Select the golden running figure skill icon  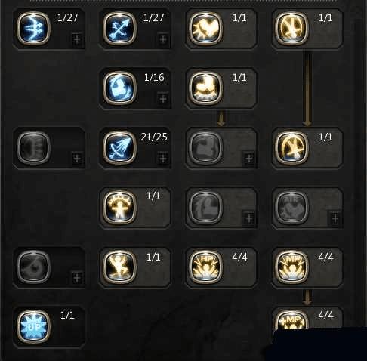point(119,267)
